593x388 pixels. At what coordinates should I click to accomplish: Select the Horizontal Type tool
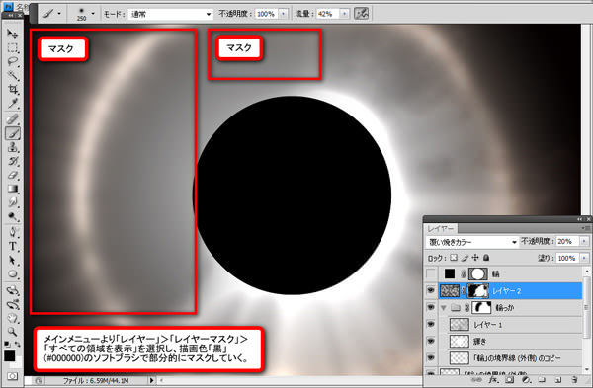pos(13,246)
